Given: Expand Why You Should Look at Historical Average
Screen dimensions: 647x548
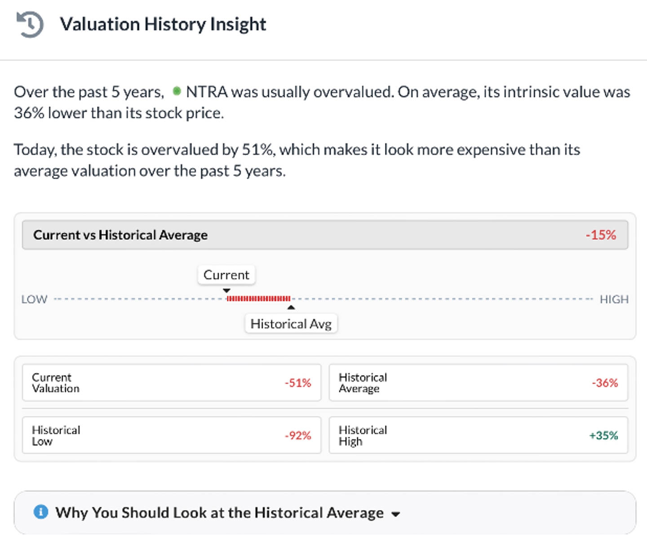Looking at the screenshot, I should click(219, 513).
